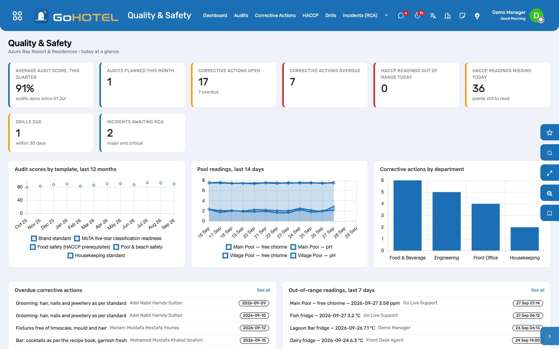Click the green D user avatar
The image size is (559, 349).
pos(536,16)
